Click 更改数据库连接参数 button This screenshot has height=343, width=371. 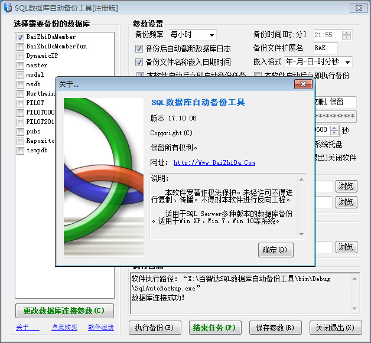pos(64,311)
